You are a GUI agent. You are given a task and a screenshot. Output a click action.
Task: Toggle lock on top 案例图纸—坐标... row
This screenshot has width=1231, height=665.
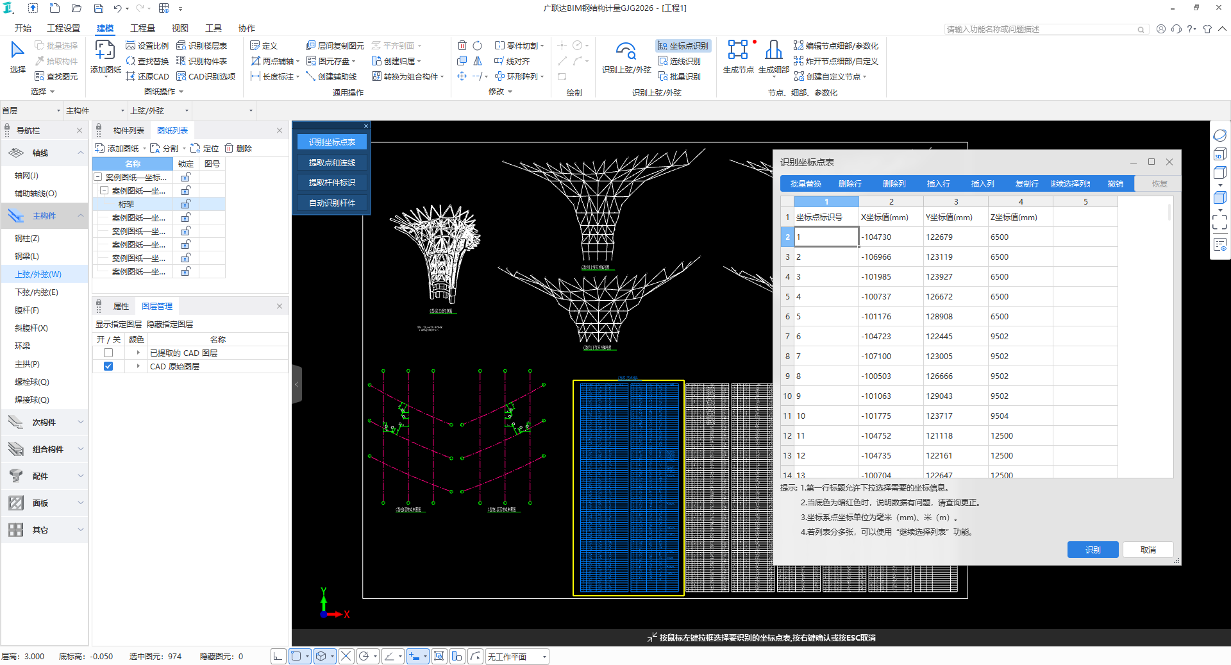tap(185, 177)
